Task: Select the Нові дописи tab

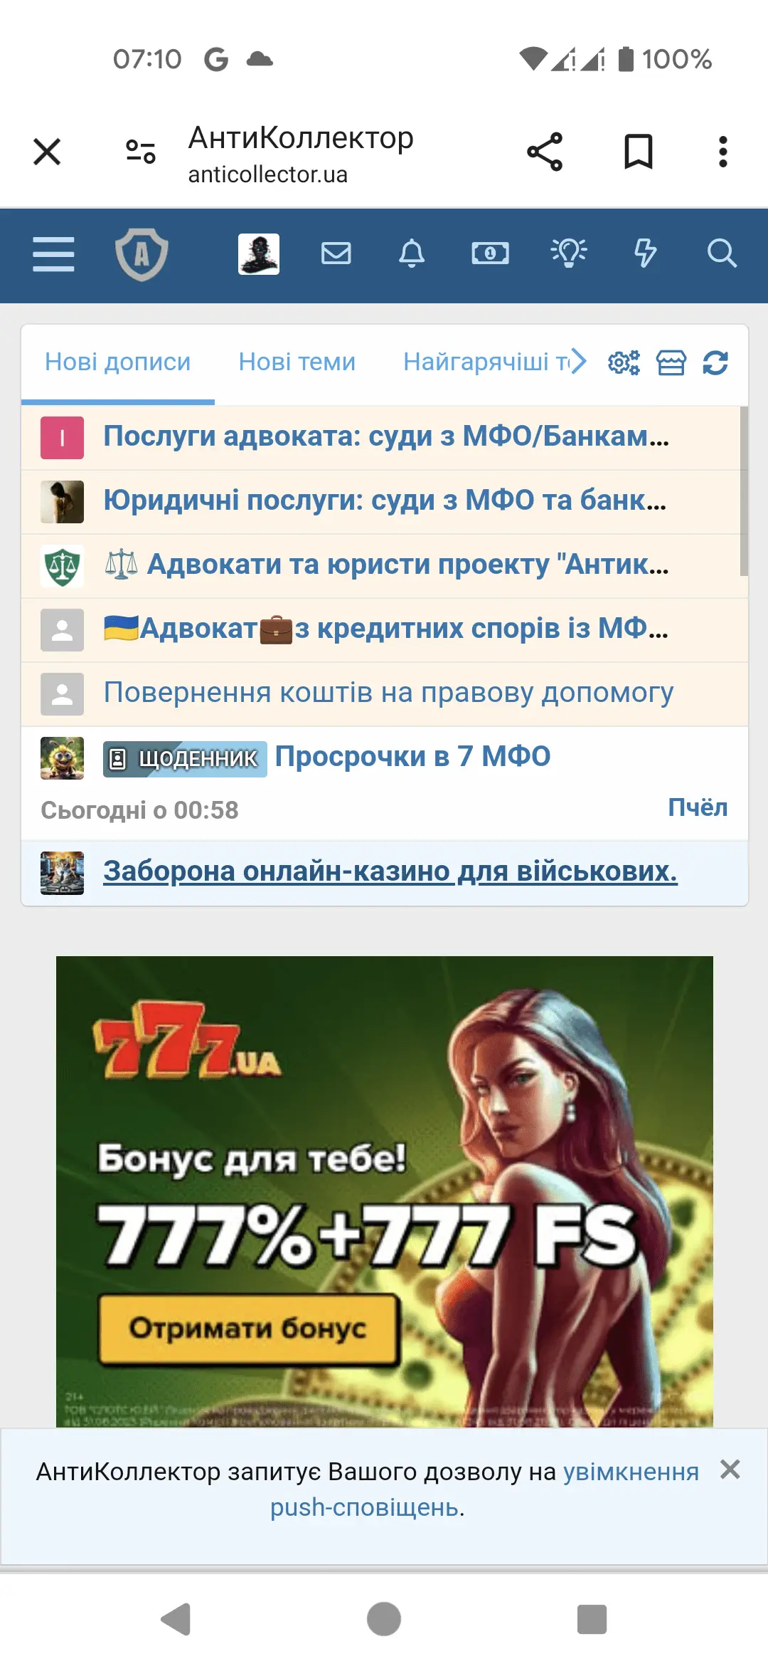Action: point(118,362)
